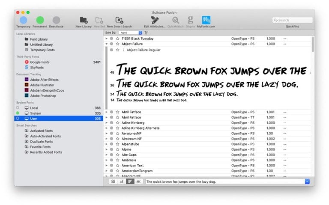Image resolution: width=329 pixels, height=205 pixels.
Task: Open preview text dropdown arrow
Action: [x=307, y=181]
